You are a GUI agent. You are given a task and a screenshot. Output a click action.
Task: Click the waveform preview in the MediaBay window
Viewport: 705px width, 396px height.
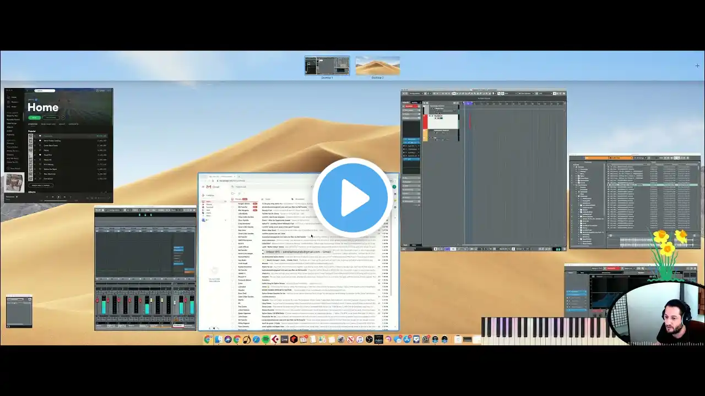[x=655, y=241]
